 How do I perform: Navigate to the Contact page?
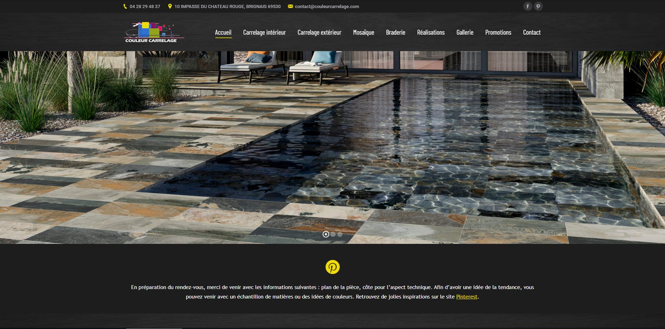531,33
